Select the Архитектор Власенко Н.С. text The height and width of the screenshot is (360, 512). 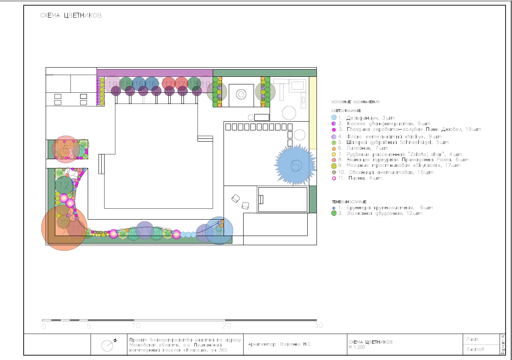(x=280, y=344)
